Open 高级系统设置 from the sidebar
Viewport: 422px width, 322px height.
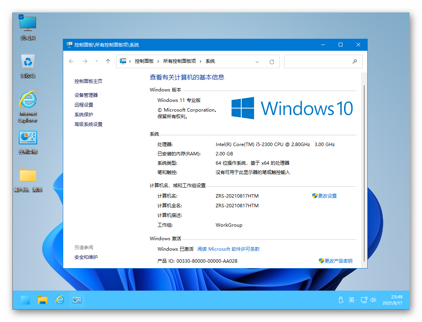(88, 124)
